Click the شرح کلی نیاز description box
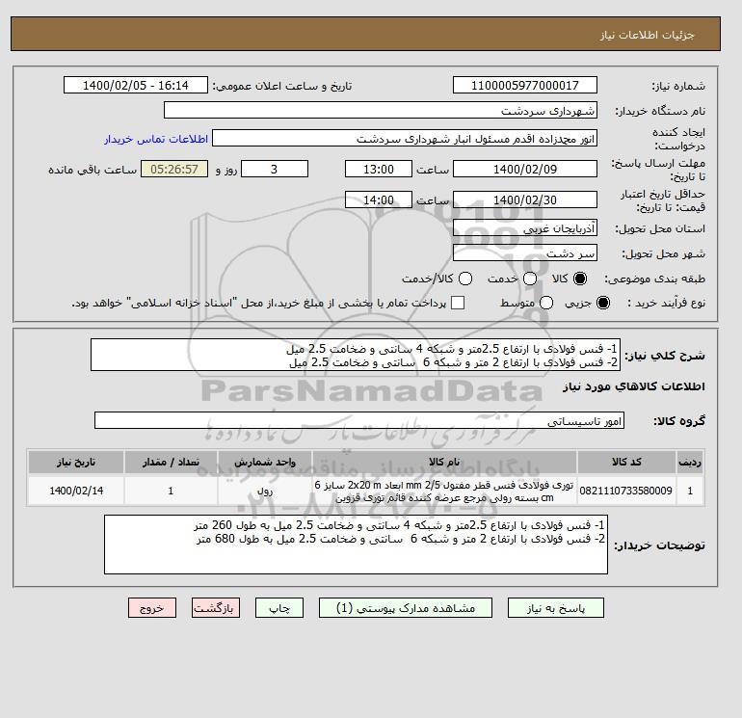 pos(356,355)
